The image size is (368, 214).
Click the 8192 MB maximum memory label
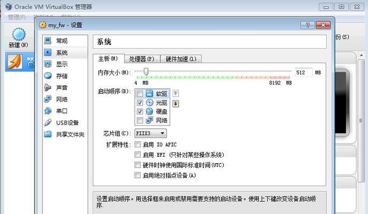(x=281, y=82)
